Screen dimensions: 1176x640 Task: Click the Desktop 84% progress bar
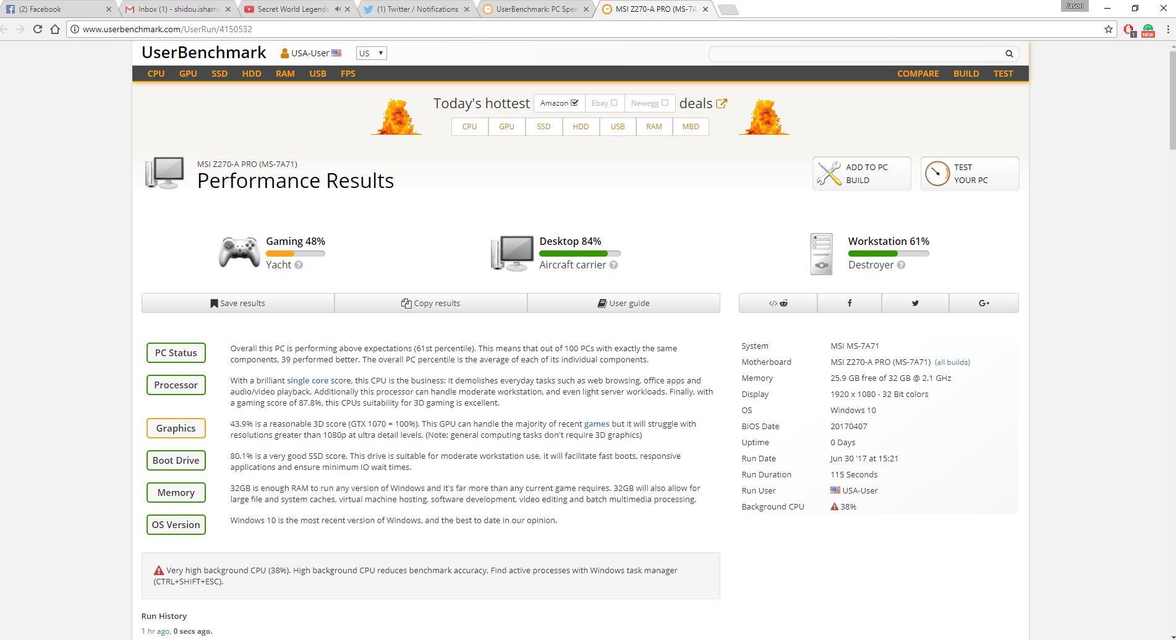click(x=580, y=254)
